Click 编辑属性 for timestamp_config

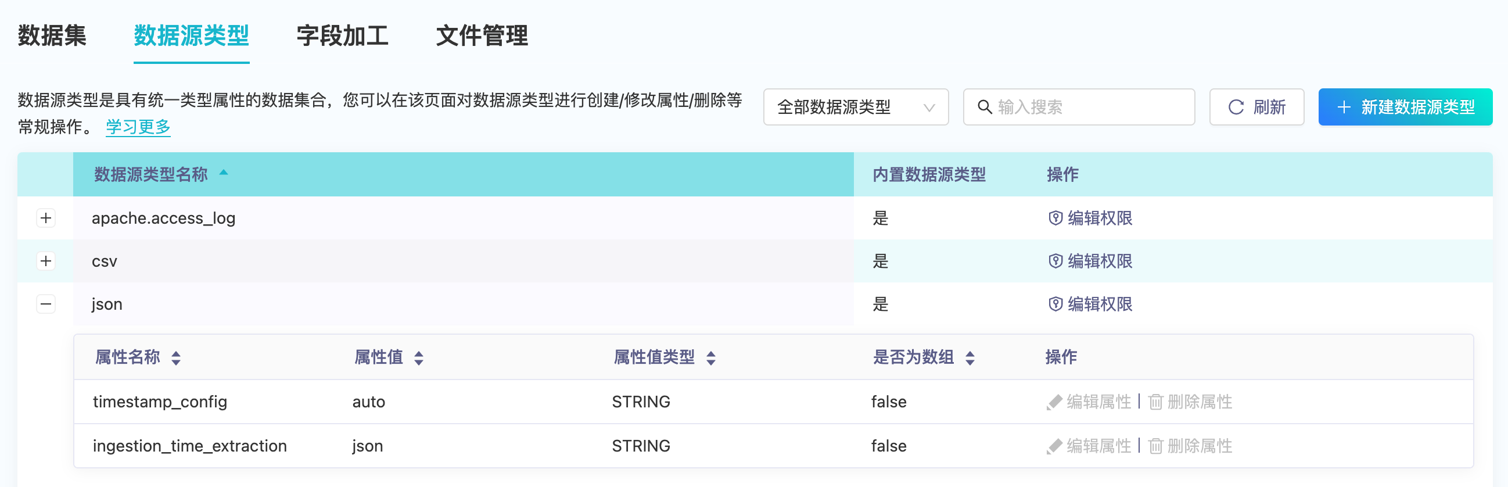coord(1089,402)
